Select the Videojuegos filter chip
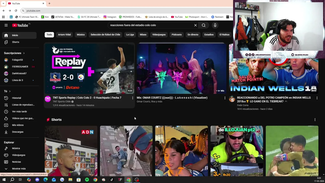 pyautogui.click(x=159, y=35)
